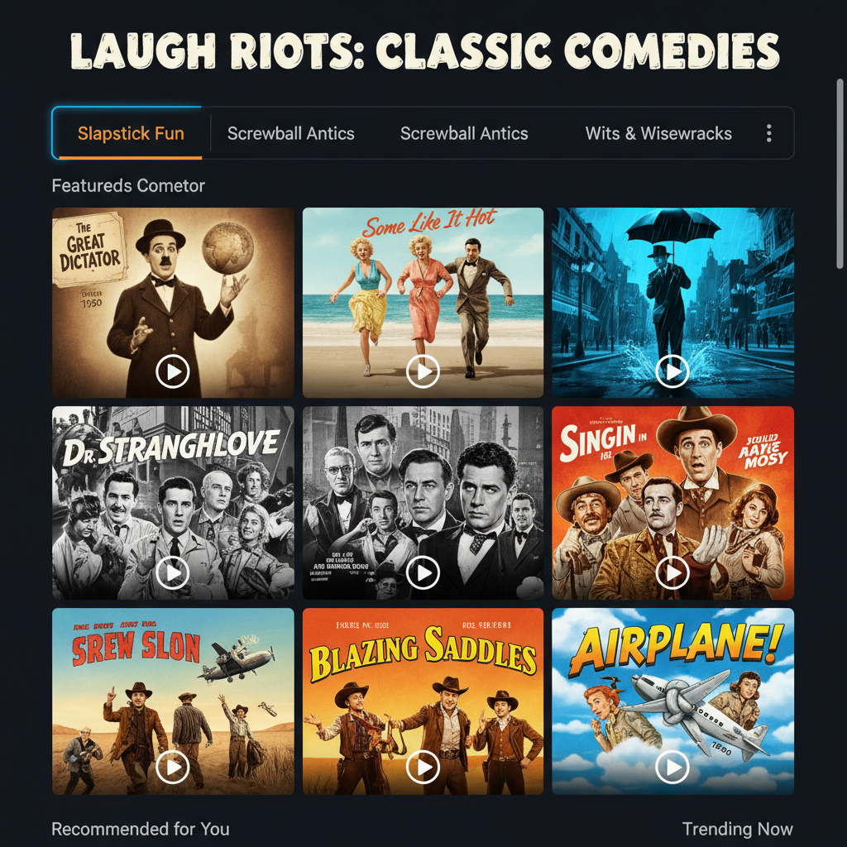Switch to the second Screwball Antics tab

pos(464,133)
